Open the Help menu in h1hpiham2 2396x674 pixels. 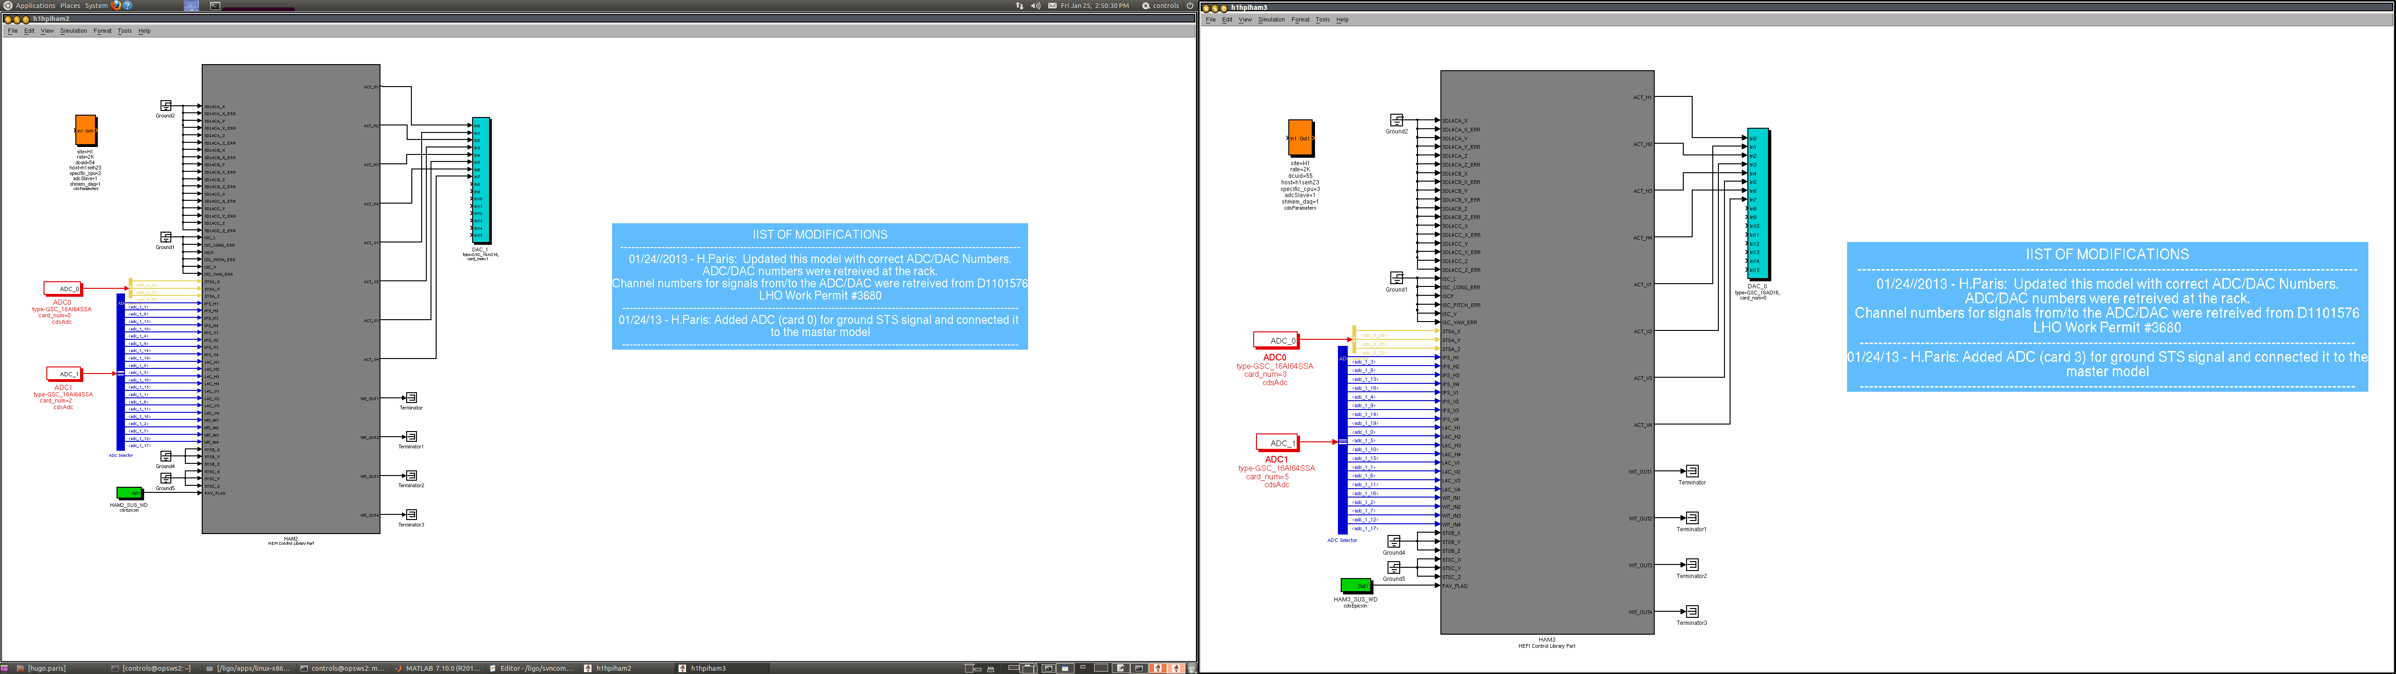click(x=144, y=31)
